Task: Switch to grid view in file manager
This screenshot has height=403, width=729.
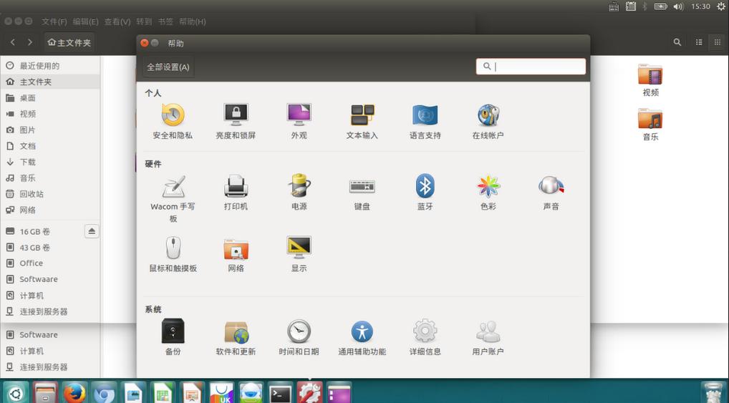Action: pos(718,42)
